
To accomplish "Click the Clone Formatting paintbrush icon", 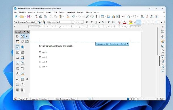I will pos(68,17).
